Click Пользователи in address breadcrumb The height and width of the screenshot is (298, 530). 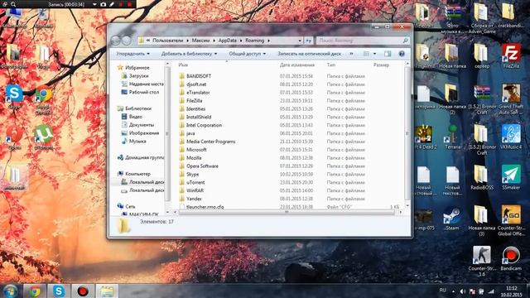167,41
